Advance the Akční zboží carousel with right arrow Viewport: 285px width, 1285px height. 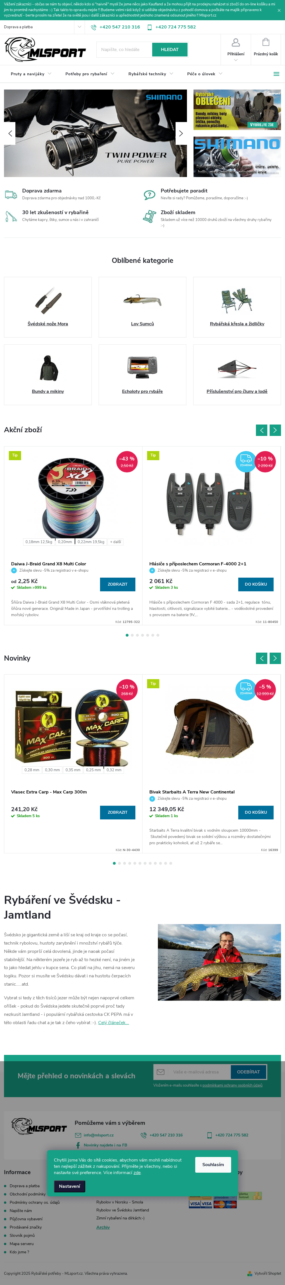(x=275, y=430)
